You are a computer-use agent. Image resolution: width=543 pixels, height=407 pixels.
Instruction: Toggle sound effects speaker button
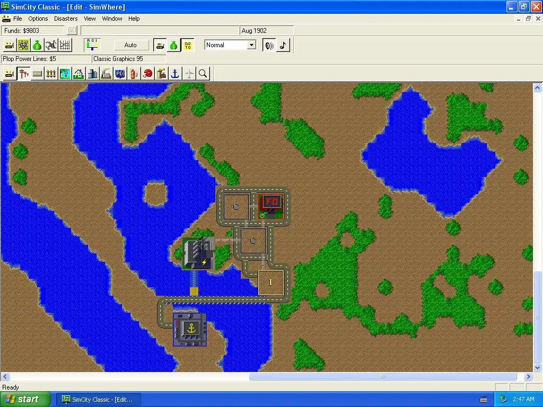[x=269, y=46]
